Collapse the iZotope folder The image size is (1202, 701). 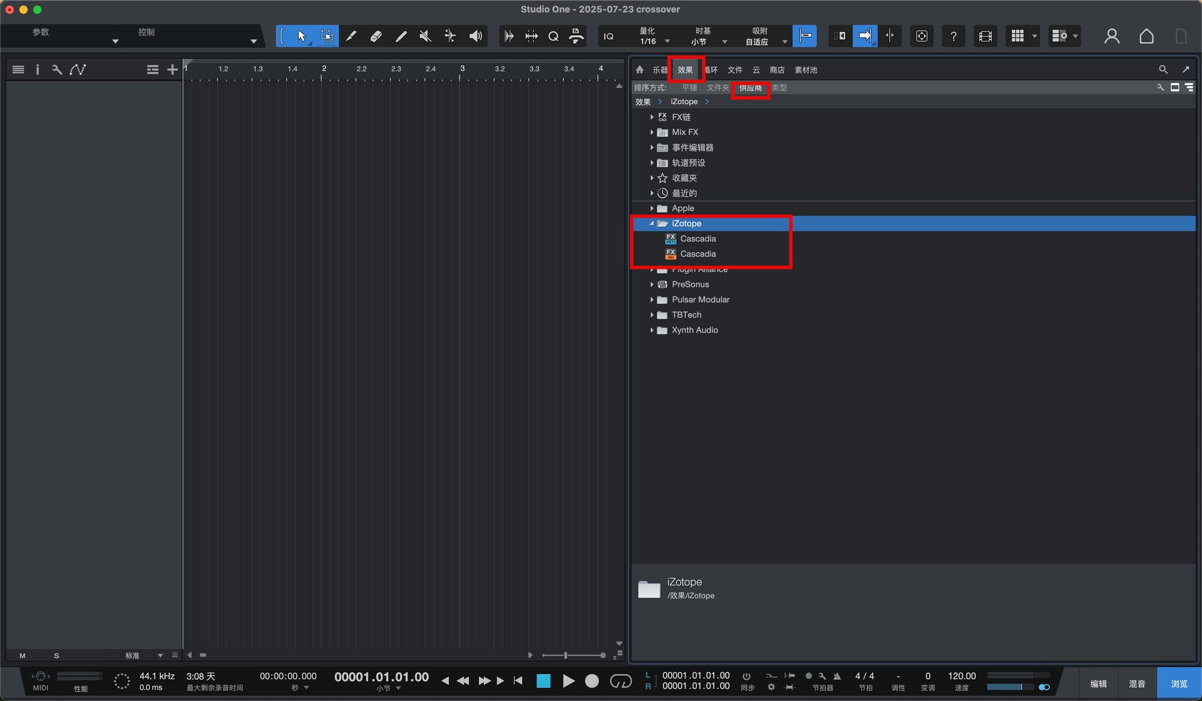[x=652, y=224]
